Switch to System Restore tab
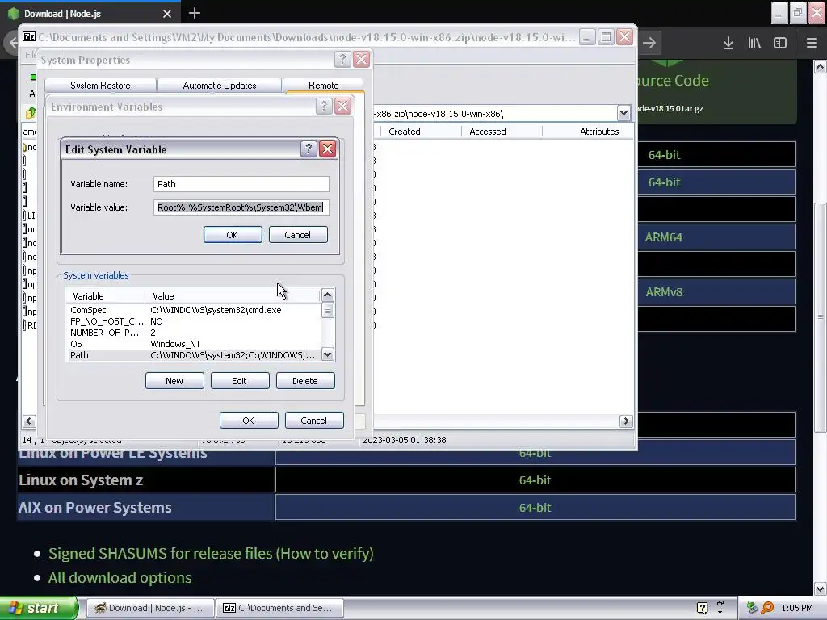 (x=100, y=86)
